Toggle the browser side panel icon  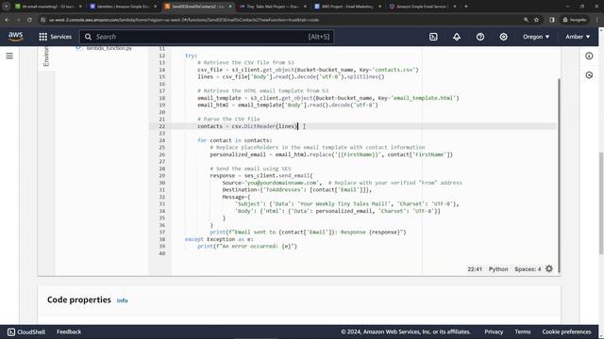click(552, 20)
